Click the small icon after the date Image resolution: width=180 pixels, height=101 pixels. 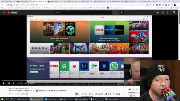pos(27,94)
